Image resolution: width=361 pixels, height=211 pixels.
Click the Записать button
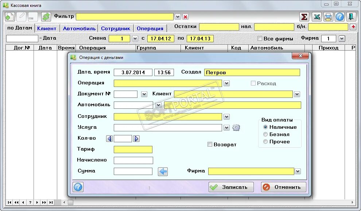[231, 187]
